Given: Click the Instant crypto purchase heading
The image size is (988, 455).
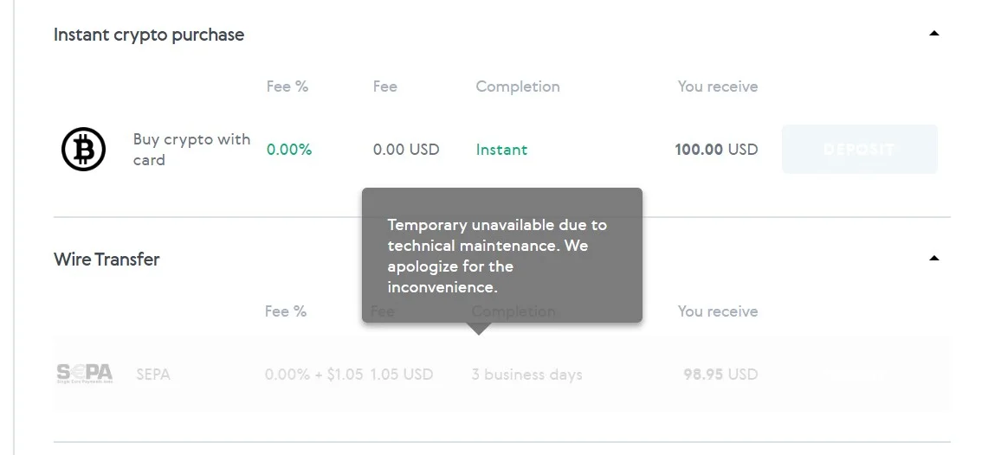Looking at the screenshot, I should point(149,35).
